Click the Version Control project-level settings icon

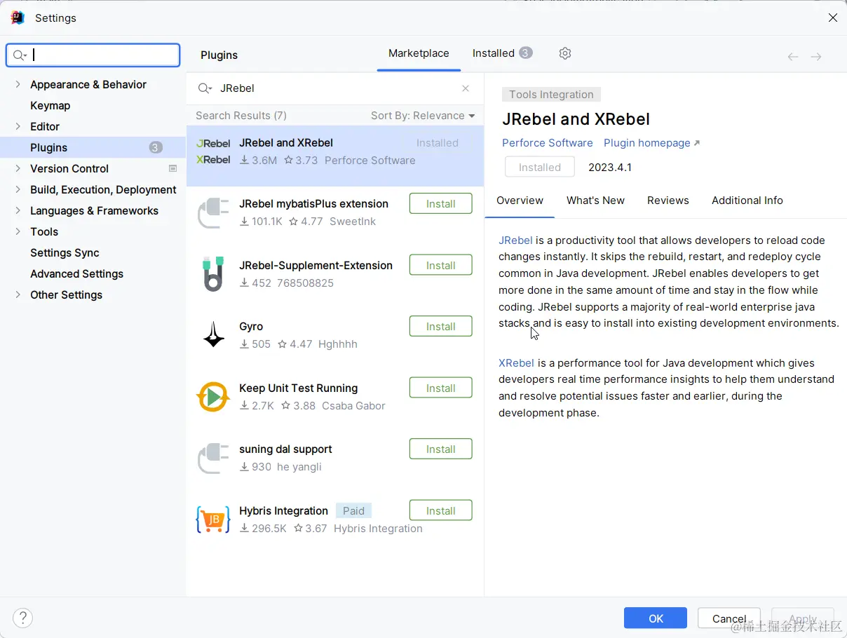pos(173,168)
